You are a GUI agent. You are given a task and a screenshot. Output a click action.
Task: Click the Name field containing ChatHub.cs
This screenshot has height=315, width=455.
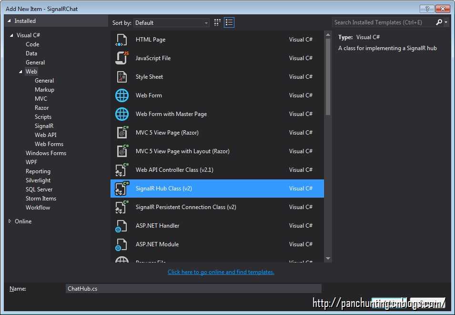[193, 289]
